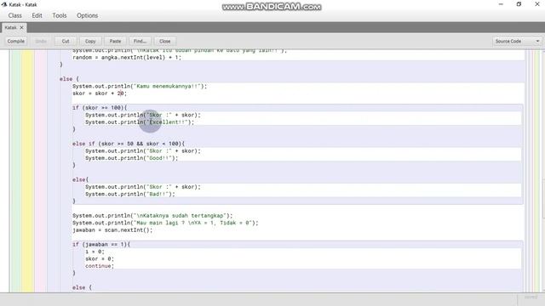Open the Source Code view dropdown
This screenshot has width=545, height=306.
[517, 41]
